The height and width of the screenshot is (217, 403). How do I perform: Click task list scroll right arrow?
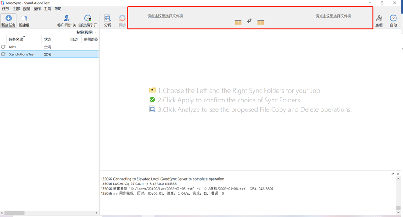[96, 213]
